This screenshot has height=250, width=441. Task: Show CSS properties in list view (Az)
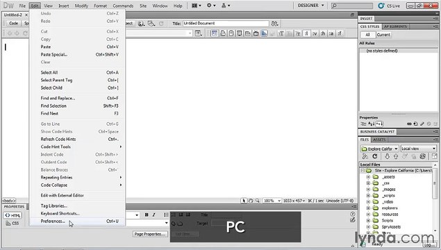pos(371,124)
